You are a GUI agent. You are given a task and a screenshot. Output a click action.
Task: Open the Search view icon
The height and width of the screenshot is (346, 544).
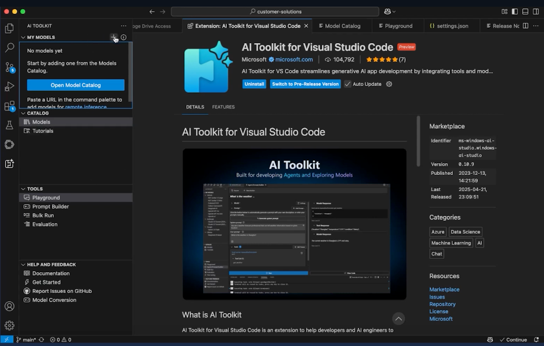[x=9, y=48]
